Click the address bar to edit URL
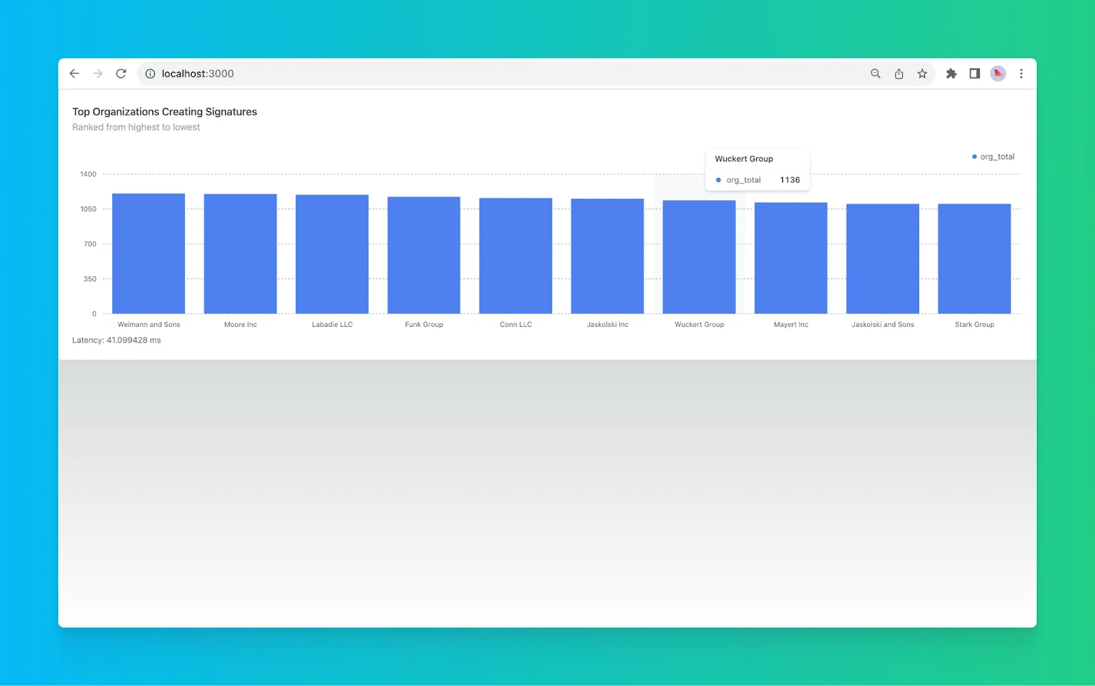This screenshot has height=686, width=1095. click(411, 73)
